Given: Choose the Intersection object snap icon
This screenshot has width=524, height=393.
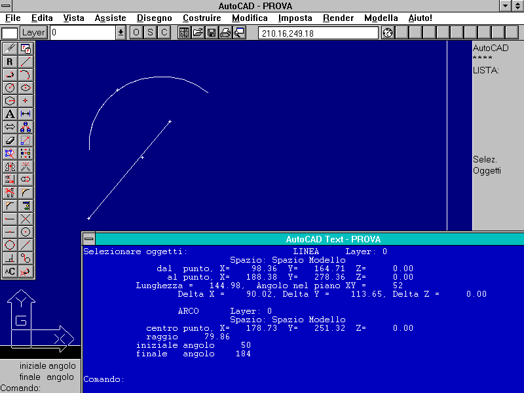Looking at the screenshot, I should (x=26, y=219).
